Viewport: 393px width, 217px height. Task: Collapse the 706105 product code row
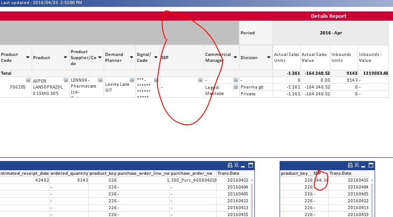[x=28, y=80]
